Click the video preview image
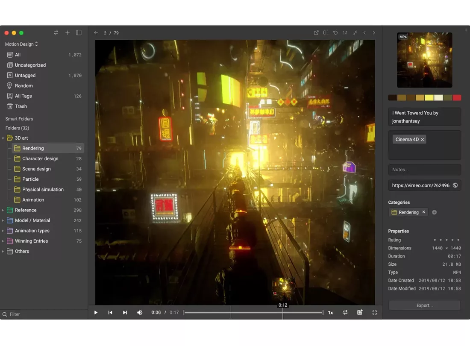 tap(235, 172)
